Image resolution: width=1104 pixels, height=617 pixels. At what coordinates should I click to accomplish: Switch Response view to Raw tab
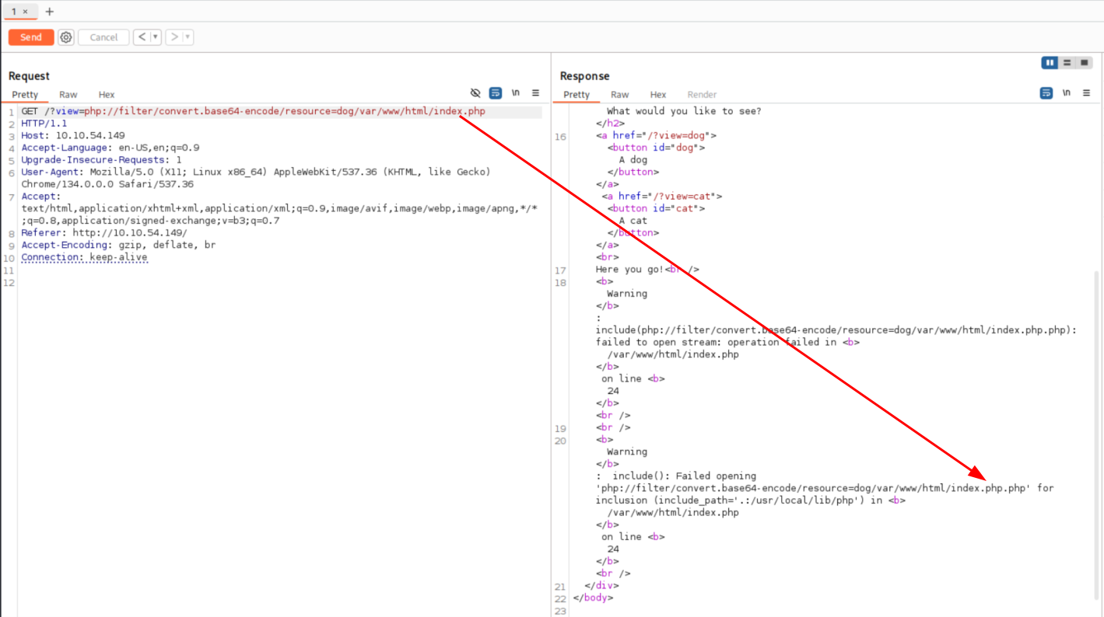(x=620, y=95)
